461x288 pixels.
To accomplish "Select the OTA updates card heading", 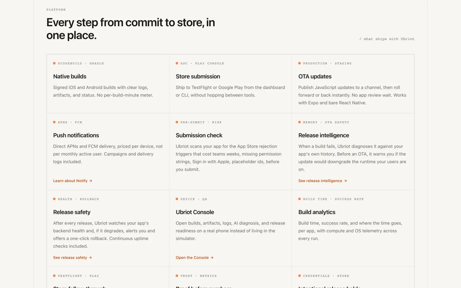I will [315, 77].
